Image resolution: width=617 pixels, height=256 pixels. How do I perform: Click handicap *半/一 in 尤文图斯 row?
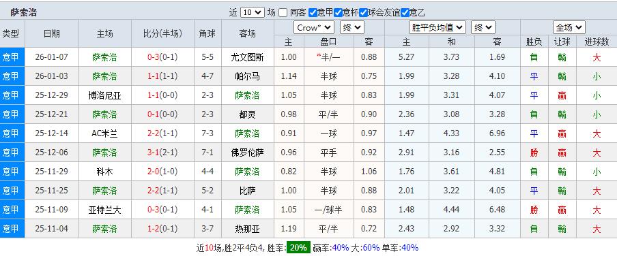(328, 57)
